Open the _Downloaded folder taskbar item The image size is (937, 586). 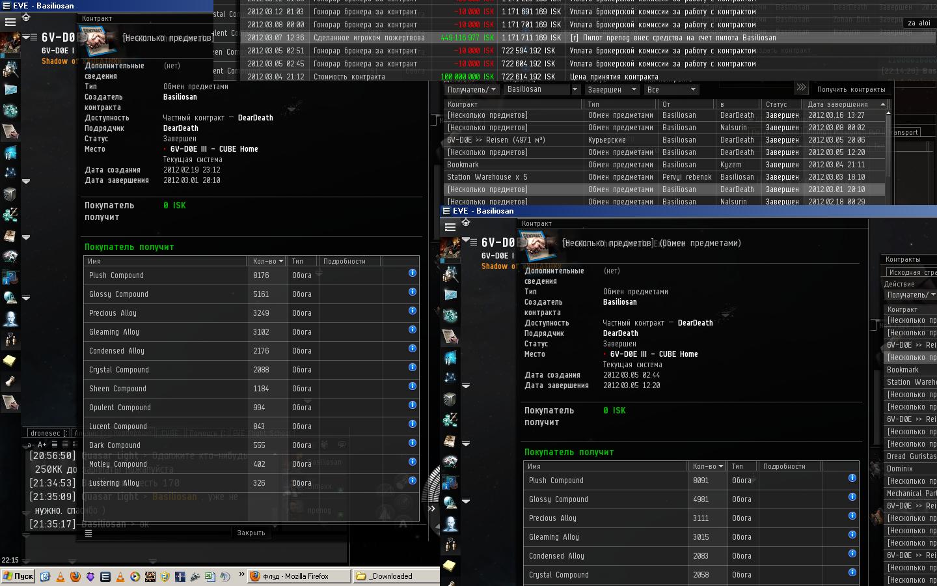click(395, 576)
